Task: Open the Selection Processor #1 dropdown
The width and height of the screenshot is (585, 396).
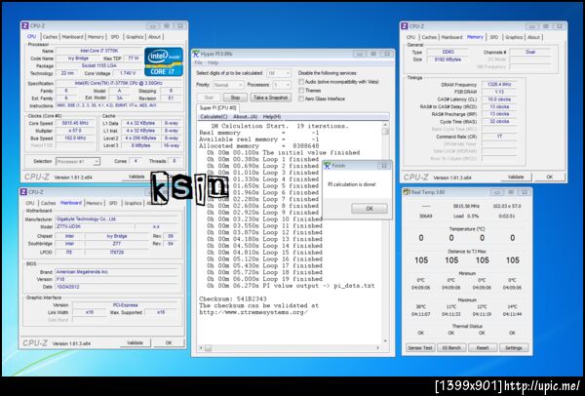Action: (78, 162)
